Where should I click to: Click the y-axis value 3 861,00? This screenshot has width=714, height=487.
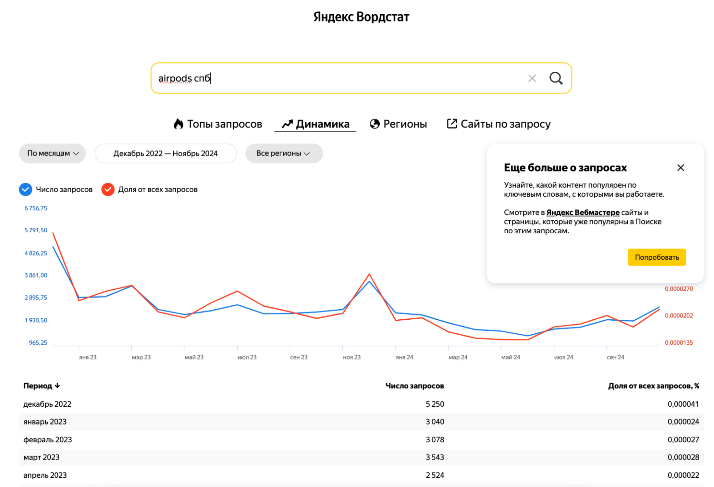pyautogui.click(x=36, y=275)
